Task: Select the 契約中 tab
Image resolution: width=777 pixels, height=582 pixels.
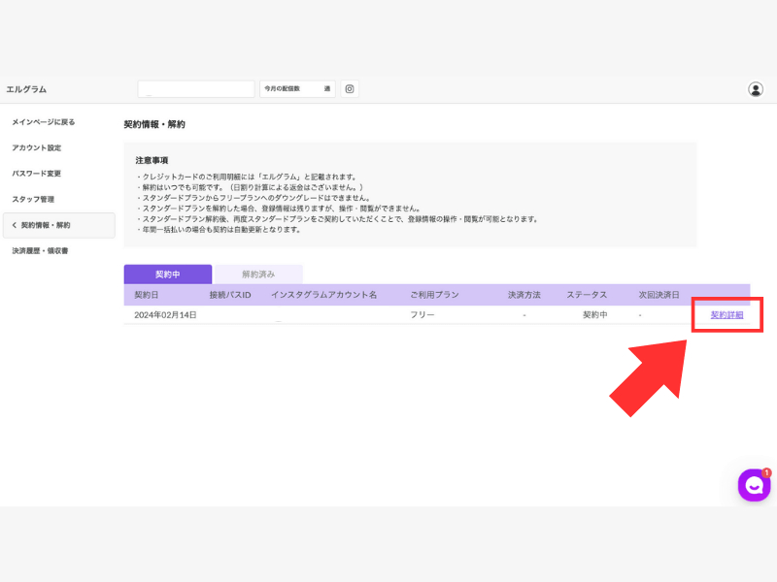Action: (167, 275)
